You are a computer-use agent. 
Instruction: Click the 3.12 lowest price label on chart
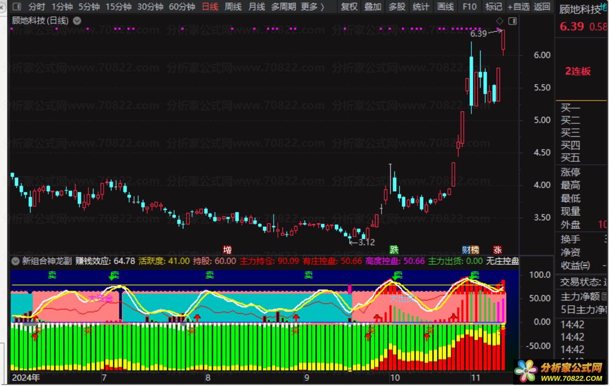(x=367, y=242)
